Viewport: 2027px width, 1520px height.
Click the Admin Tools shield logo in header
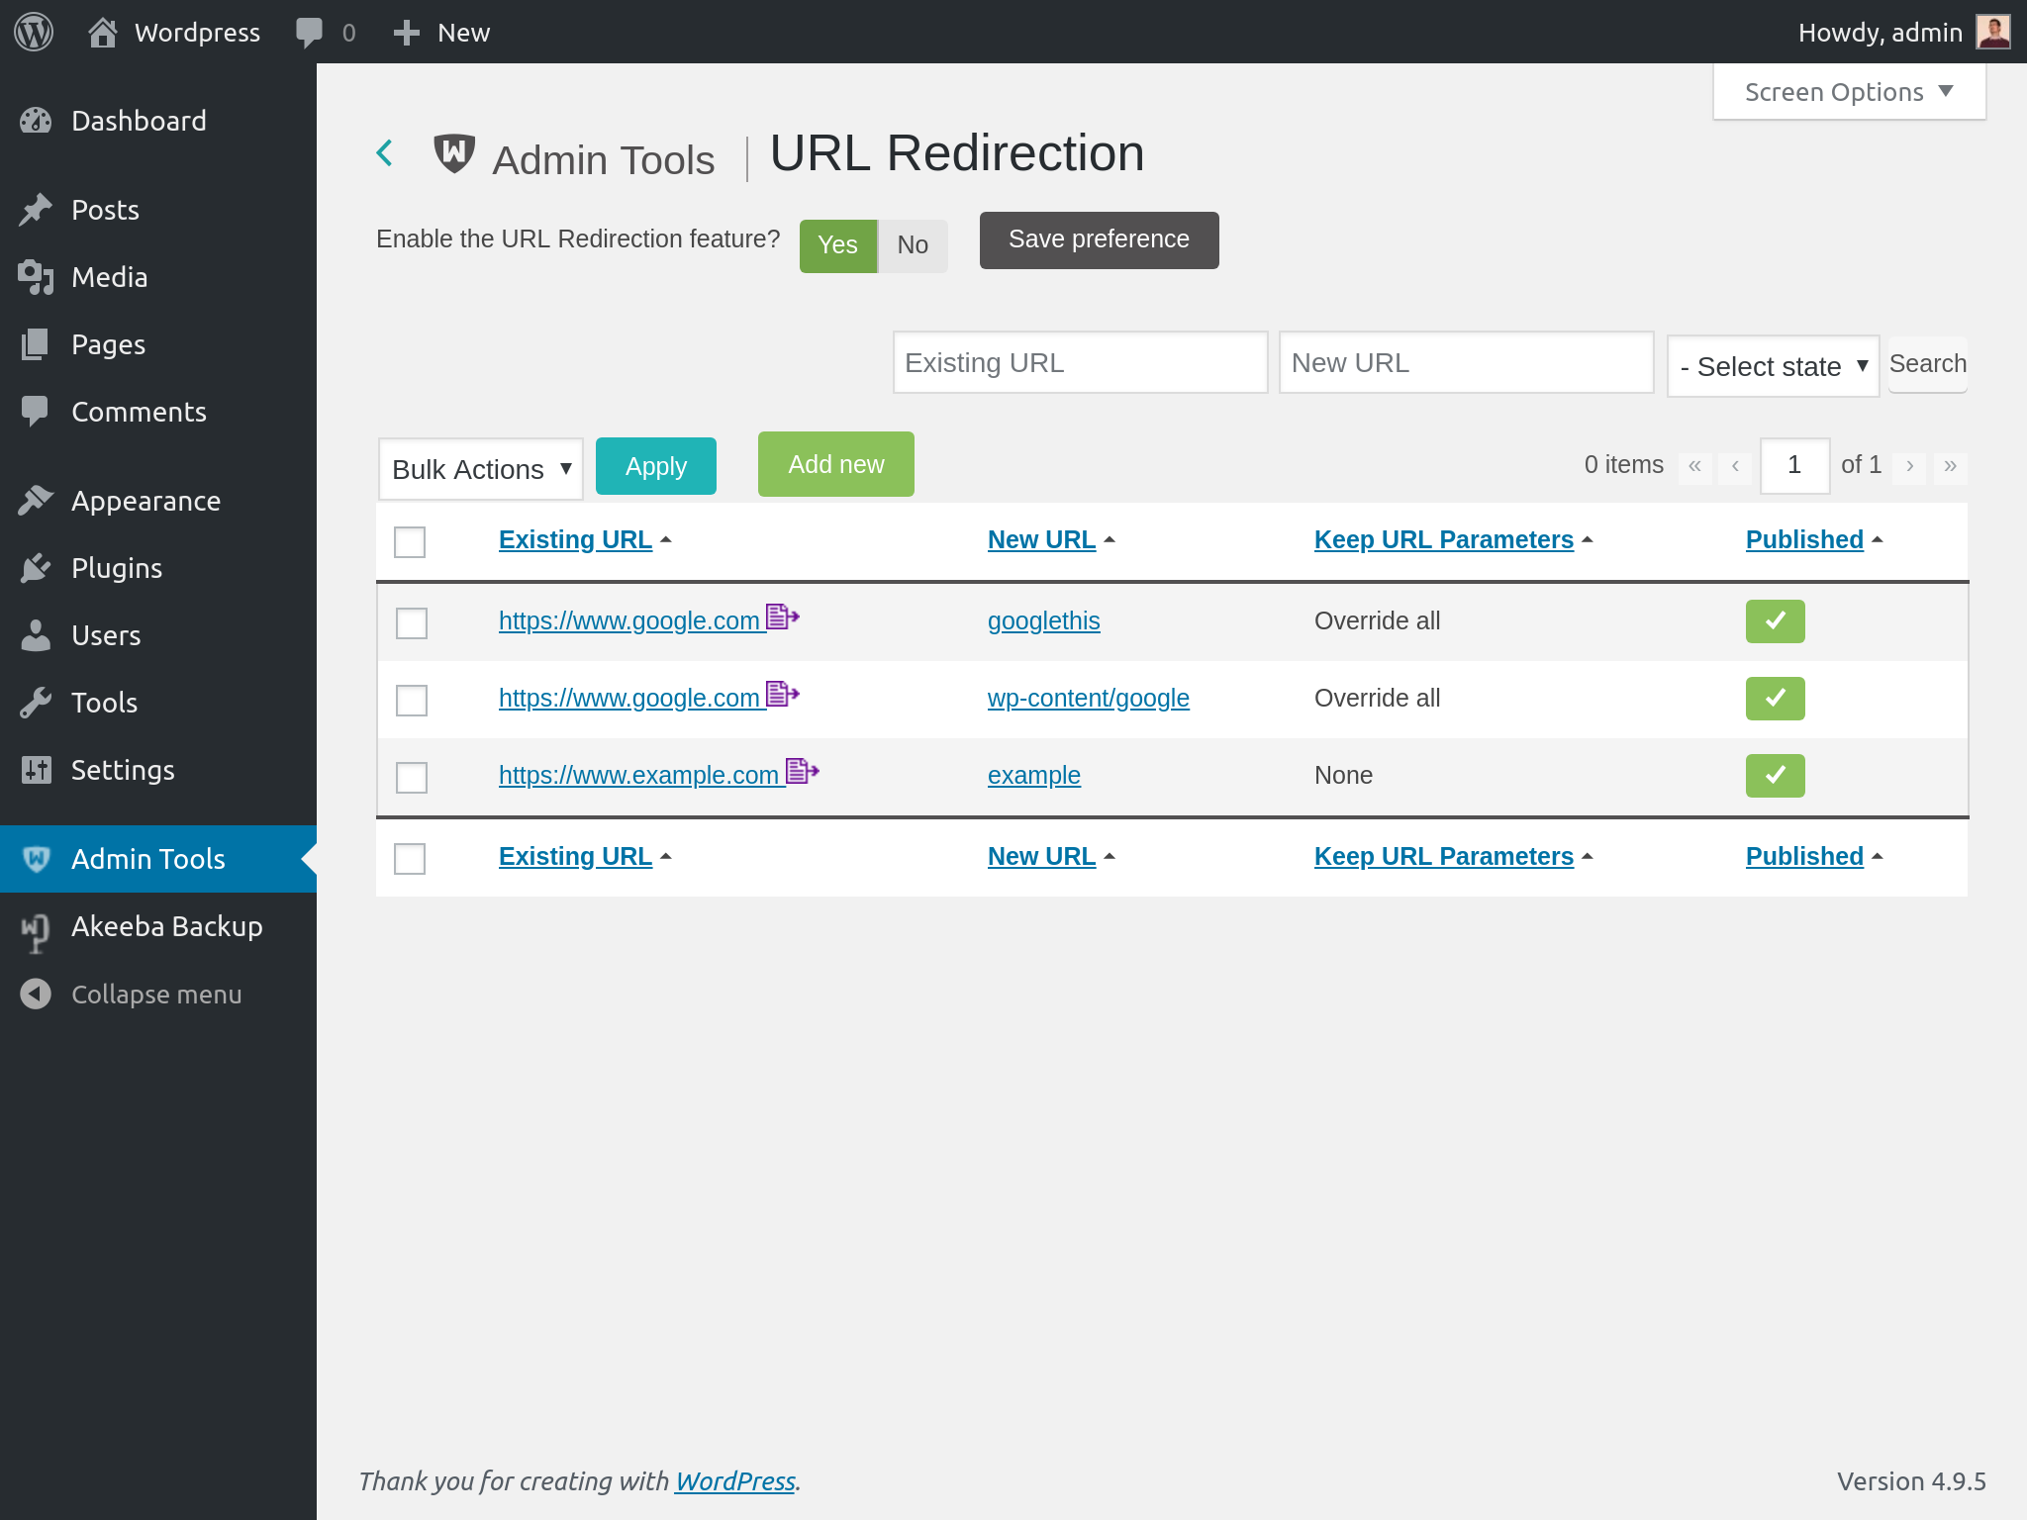tap(454, 153)
